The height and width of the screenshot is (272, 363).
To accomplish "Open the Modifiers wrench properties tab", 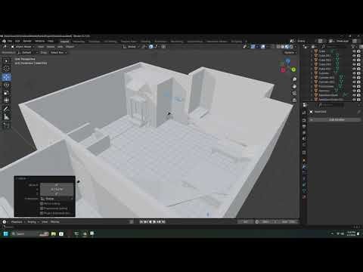I will [x=304, y=166].
